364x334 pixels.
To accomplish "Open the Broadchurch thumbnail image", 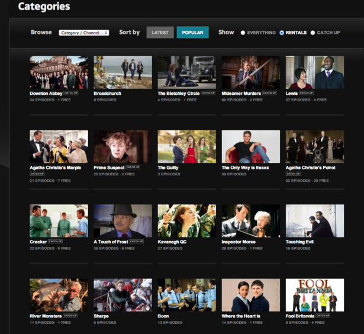I will click(123, 72).
